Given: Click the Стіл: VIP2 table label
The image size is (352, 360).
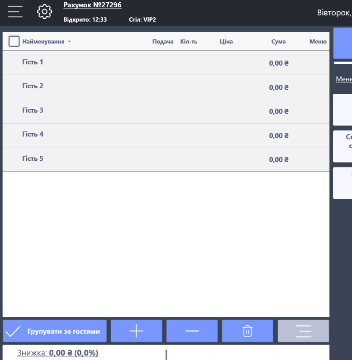Looking at the screenshot, I should pyautogui.click(x=143, y=19).
